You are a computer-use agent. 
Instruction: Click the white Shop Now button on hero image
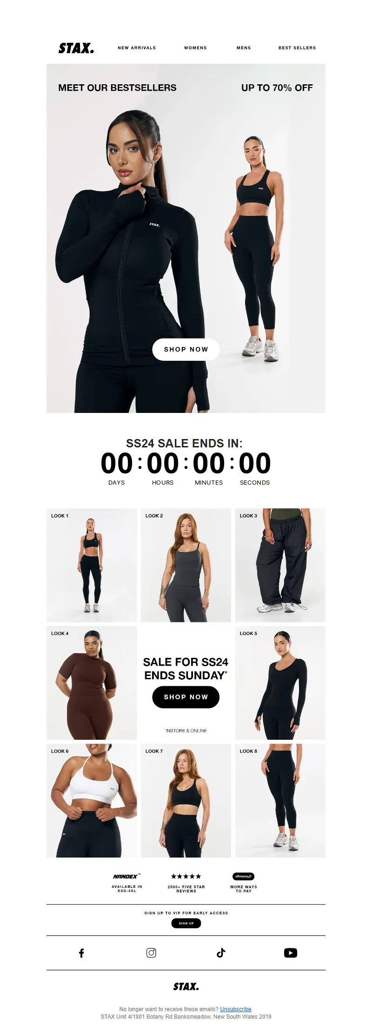tap(186, 349)
